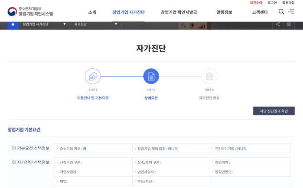Open the hamburger full menu icon
This screenshot has height=188, width=303.
[x=291, y=12]
